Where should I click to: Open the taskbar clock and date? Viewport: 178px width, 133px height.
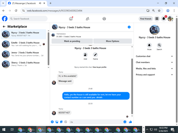pyautogui.click(x=163, y=129)
